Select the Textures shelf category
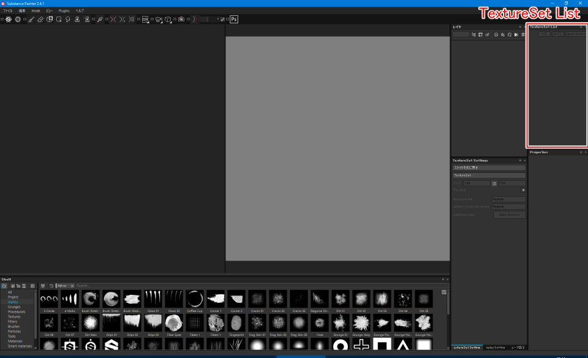588x358 pixels. pyautogui.click(x=14, y=317)
